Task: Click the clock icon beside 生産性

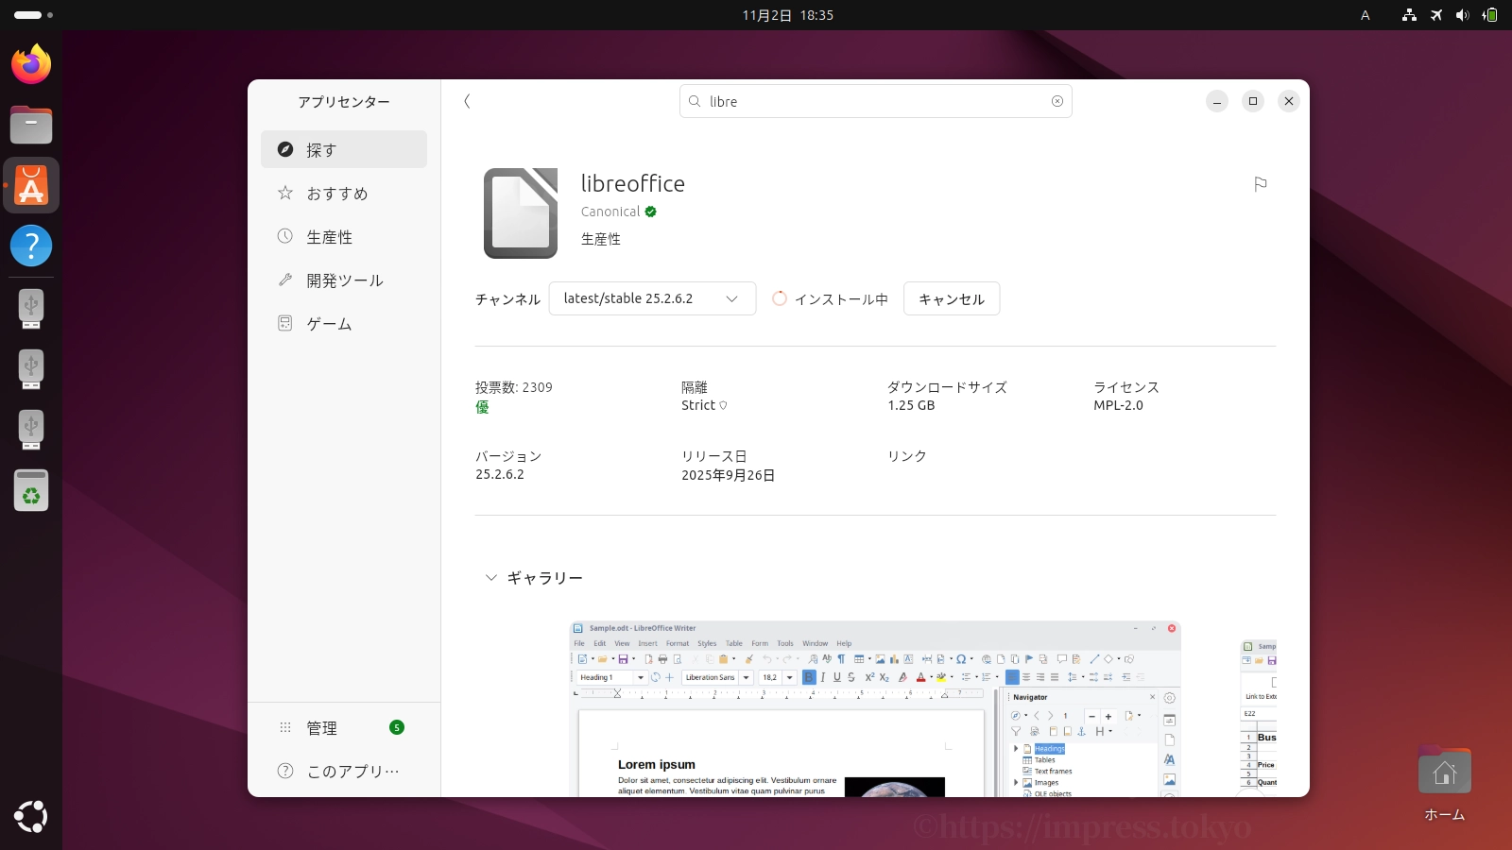Action: 285,236
